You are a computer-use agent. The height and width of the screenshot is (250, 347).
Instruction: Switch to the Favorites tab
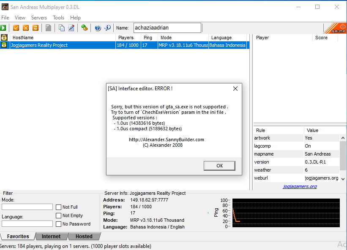tap(18, 237)
